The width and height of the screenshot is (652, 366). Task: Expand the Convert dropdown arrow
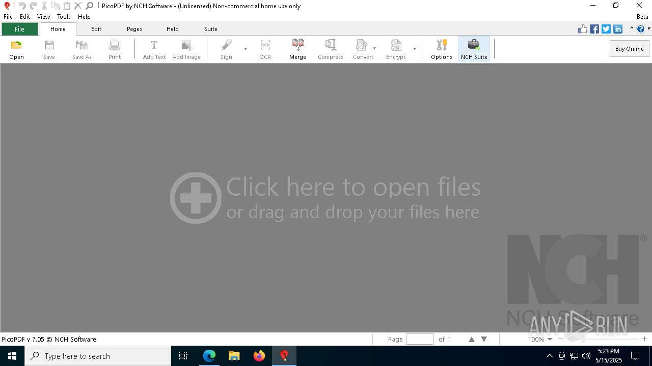point(374,49)
